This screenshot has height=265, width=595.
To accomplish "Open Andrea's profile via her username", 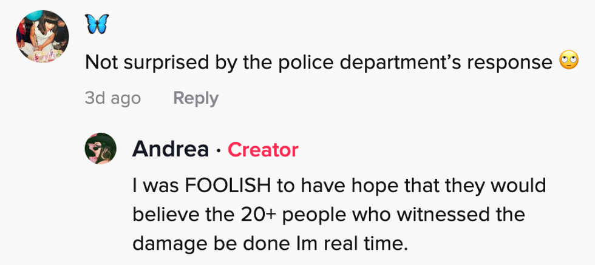I will click(x=170, y=149).
